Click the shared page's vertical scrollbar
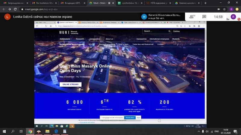Screen dimensions: 241x135 tap(205, 36)
